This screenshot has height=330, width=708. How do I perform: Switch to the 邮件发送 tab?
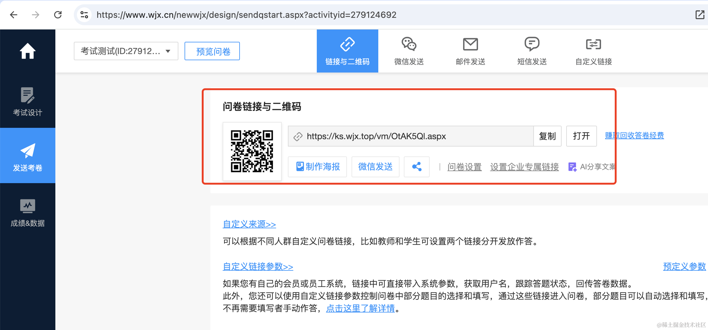click(x=470, y=51)
